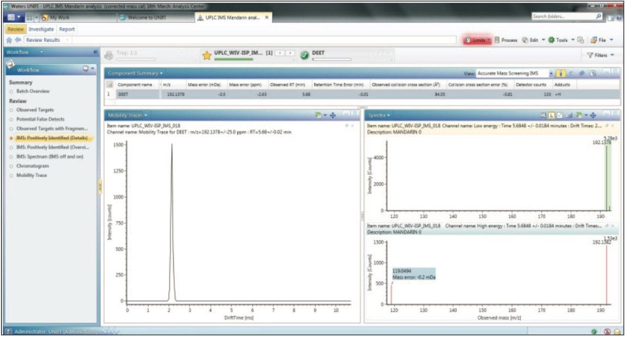Image resolution: width=626 pixels, height=337 pixels.
Task: Open the Welcome to UNIFI tab
Action: pyautogui.click(x=155, y=18)
